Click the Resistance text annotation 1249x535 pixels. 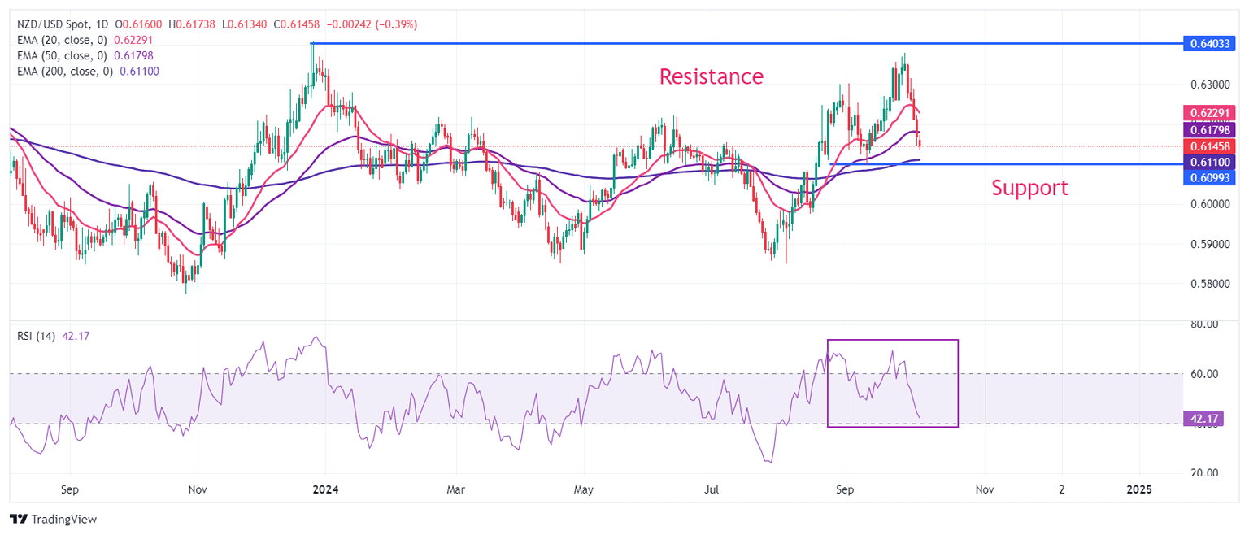point(711,77)
